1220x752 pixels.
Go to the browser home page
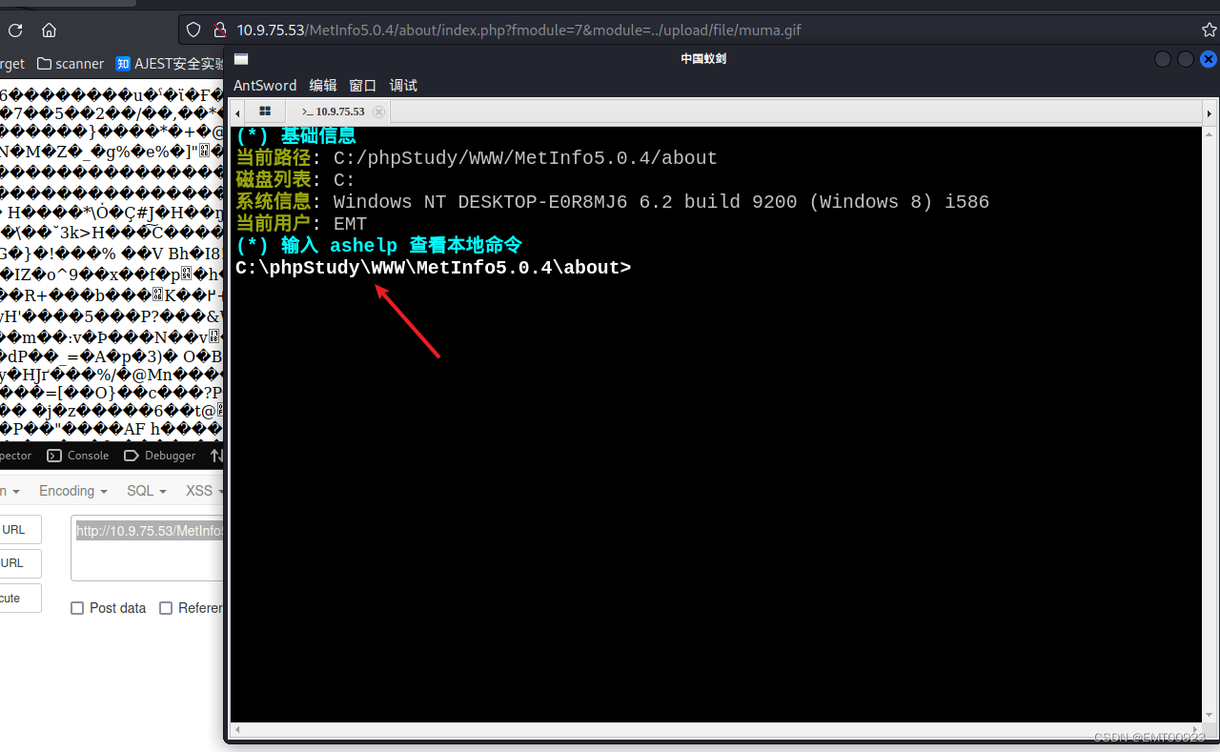coord(50,30)
